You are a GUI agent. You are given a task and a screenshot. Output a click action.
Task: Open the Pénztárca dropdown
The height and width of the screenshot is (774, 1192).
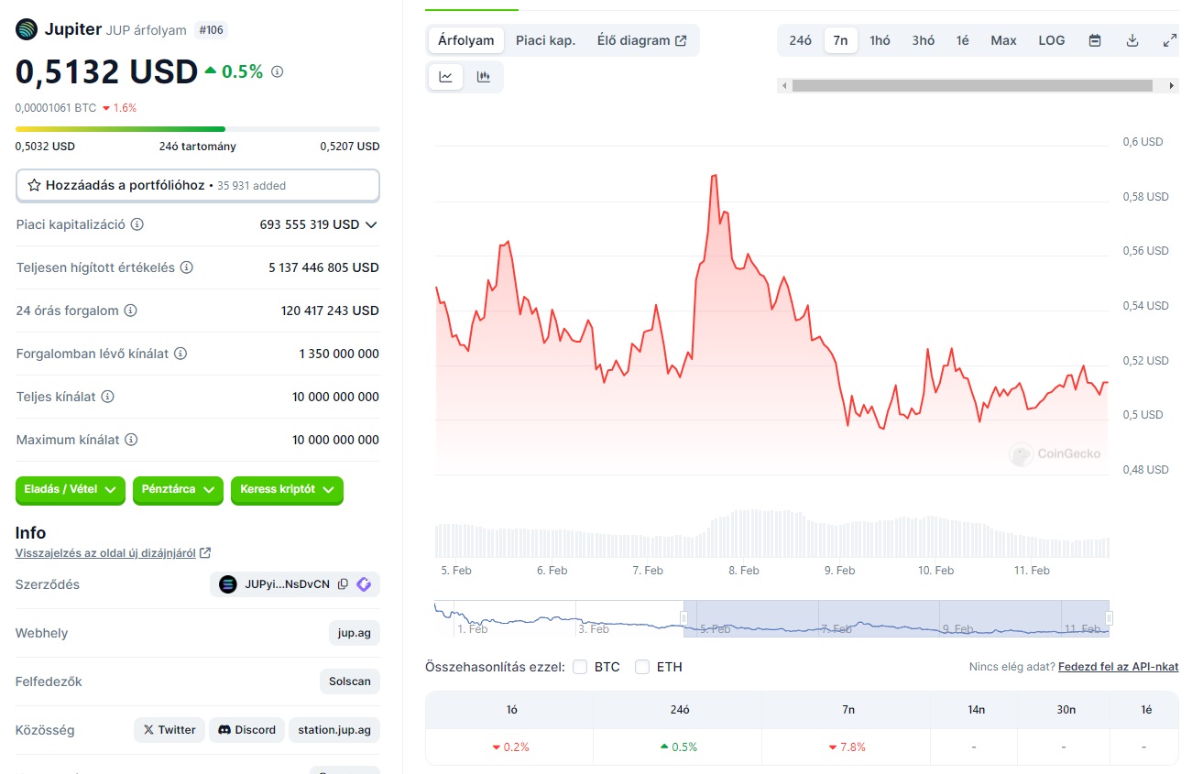178,490
